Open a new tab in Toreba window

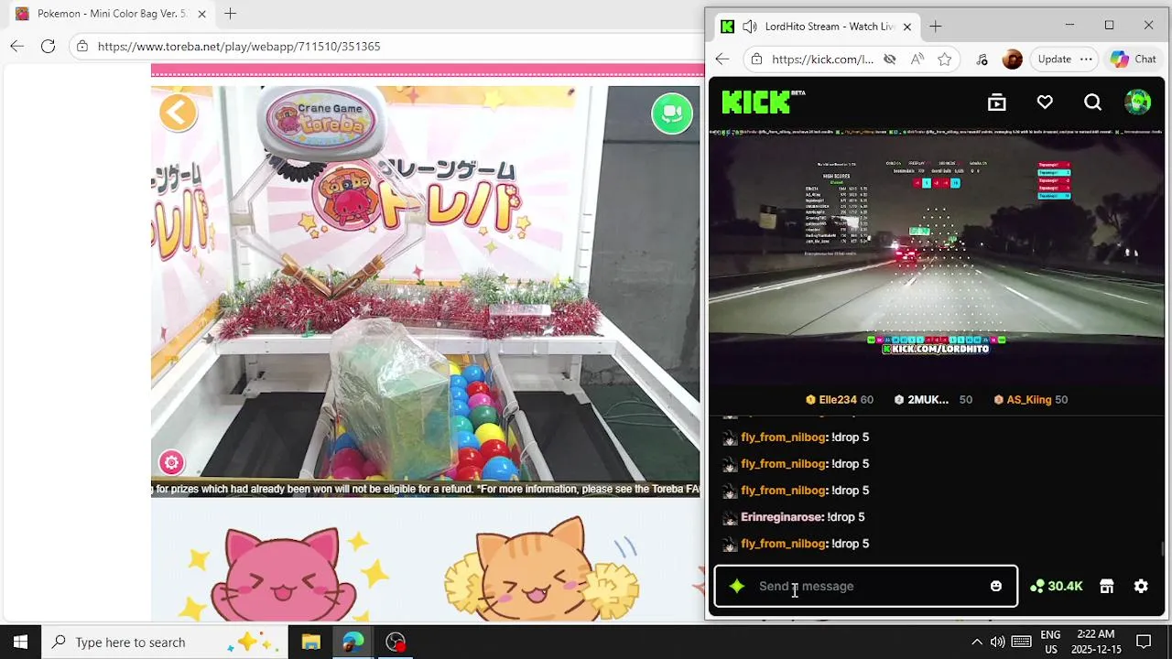click(230, 14)
